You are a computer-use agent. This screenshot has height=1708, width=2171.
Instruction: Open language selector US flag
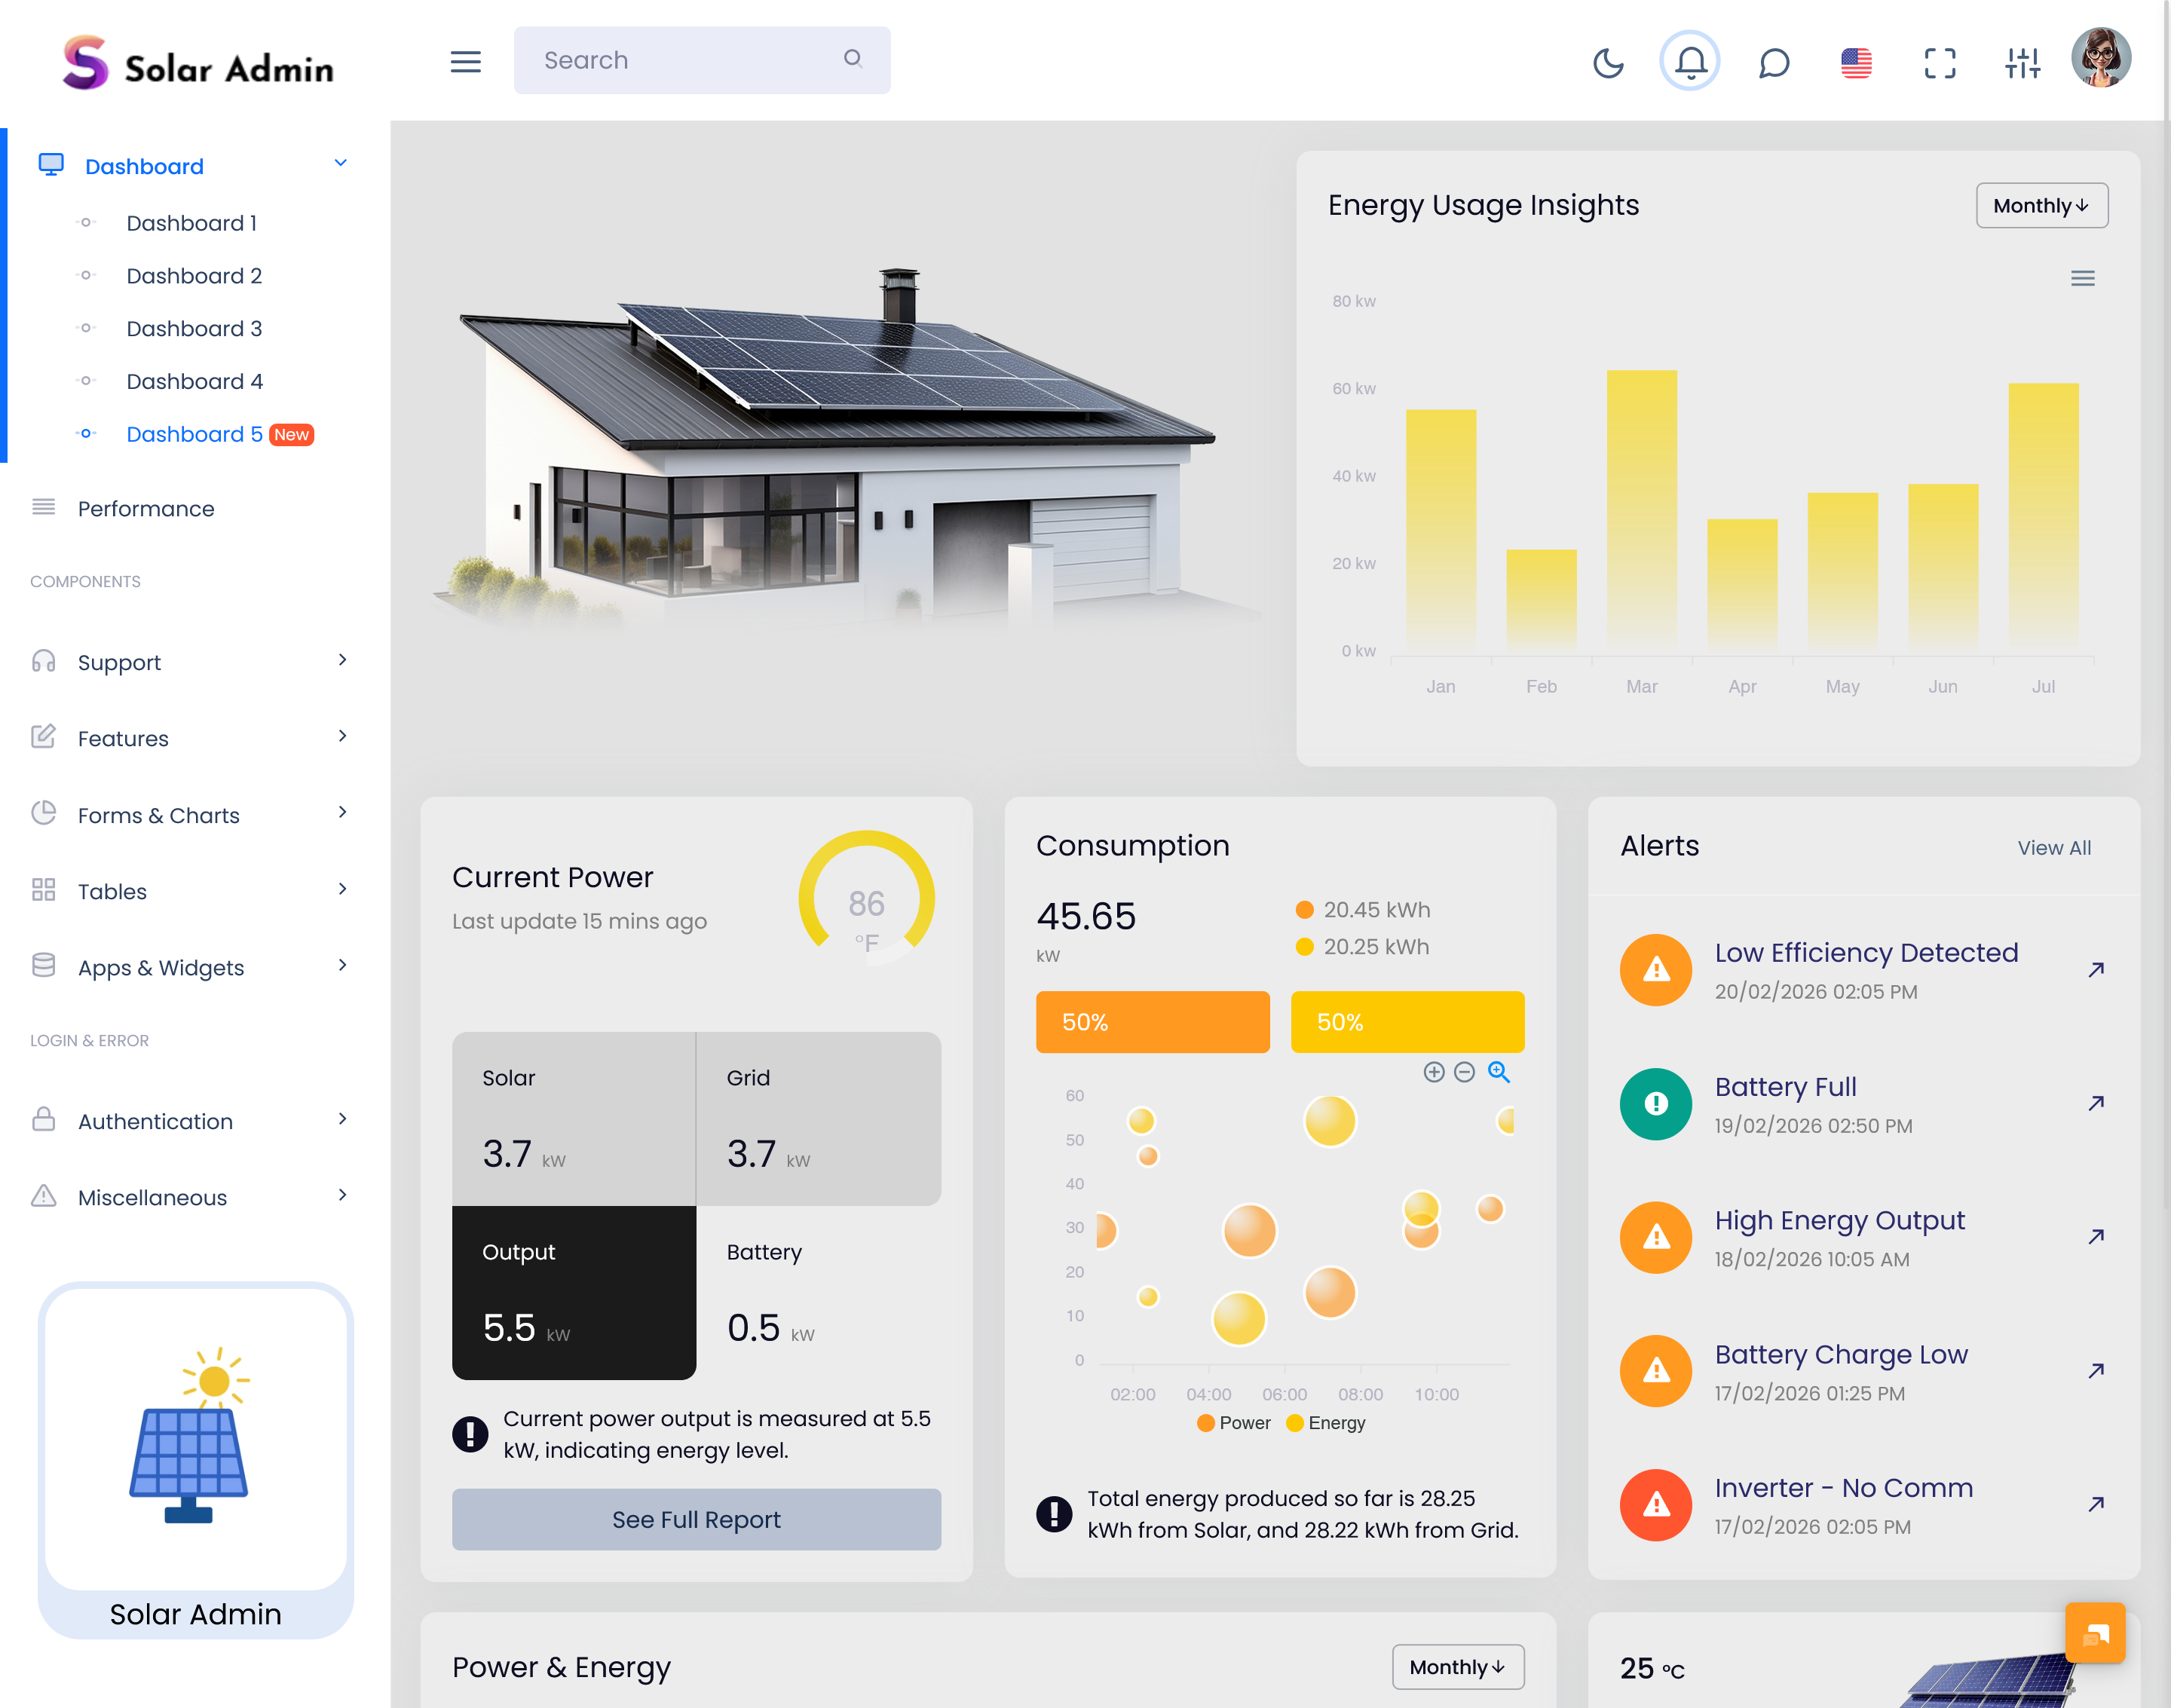coord(1856,63)
